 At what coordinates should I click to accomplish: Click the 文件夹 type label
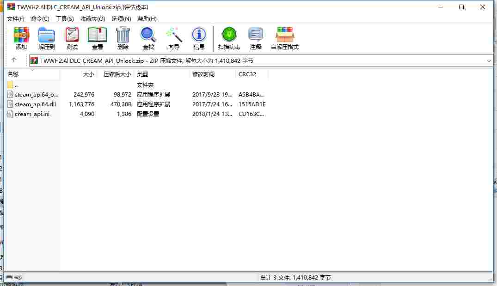[x=145, y=85]
